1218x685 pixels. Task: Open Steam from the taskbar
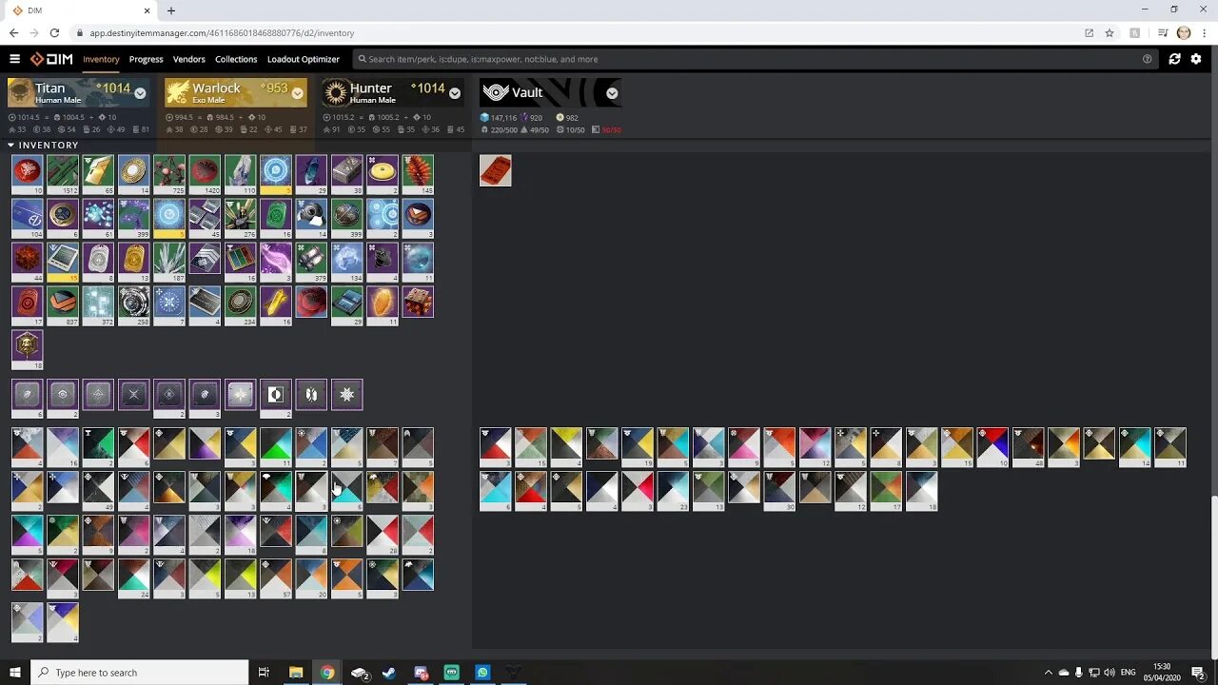point(389,673)
